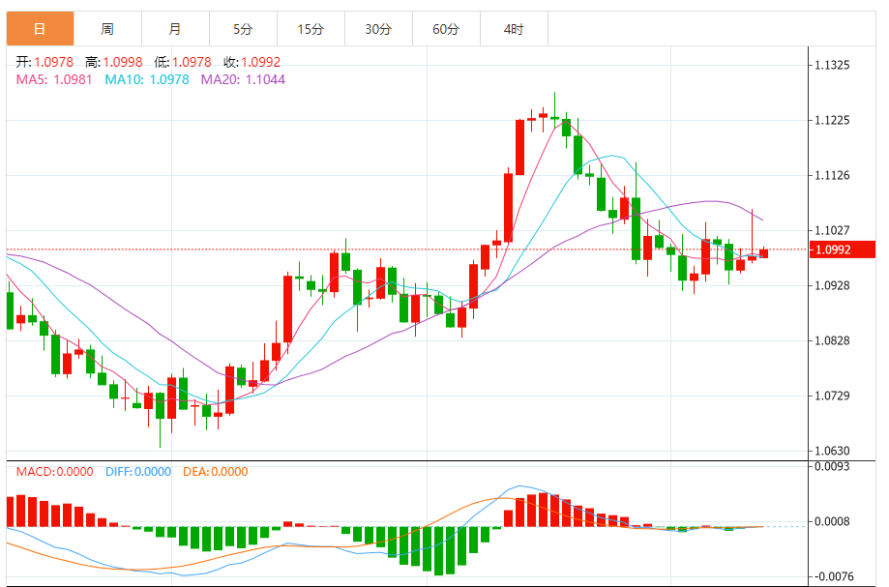
Task: Click the red 1.0992 current price tag
Action: [842, 249]
